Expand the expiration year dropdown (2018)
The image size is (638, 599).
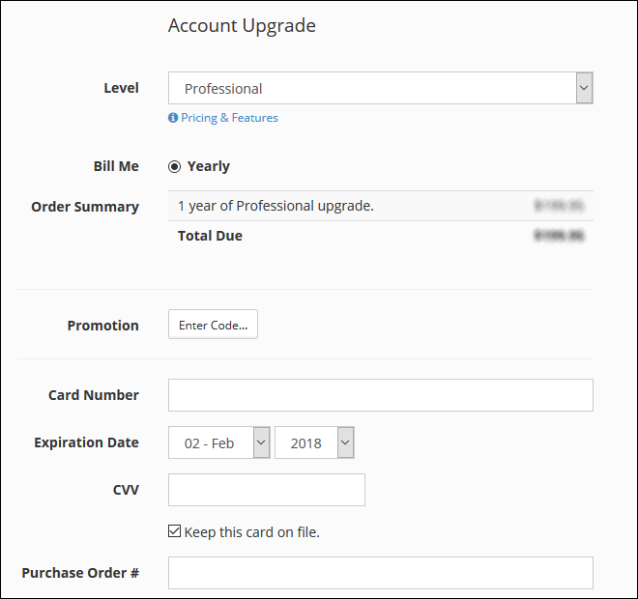(314, 442)
